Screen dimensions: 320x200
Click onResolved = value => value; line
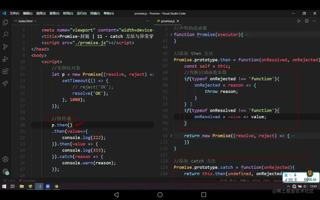230,117
